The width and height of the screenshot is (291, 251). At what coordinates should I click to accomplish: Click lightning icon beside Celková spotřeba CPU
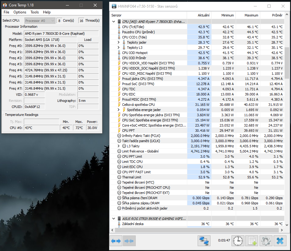(x=119, y=105)
